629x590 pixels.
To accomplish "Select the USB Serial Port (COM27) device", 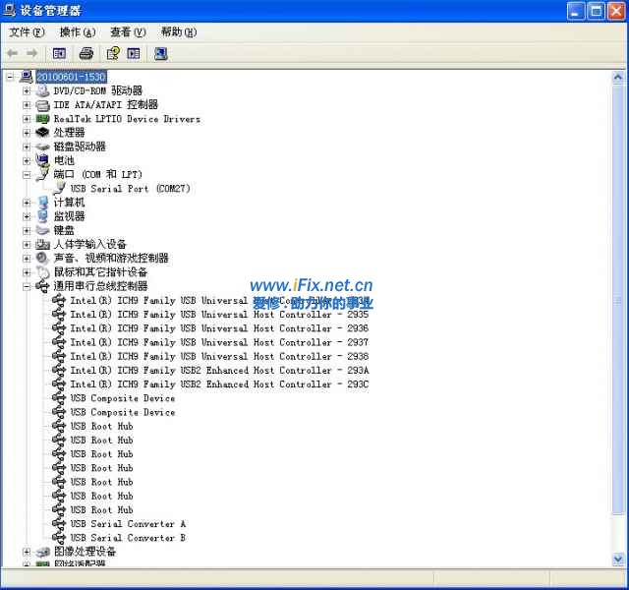I will pyautogui.click(x=130, y=188).
